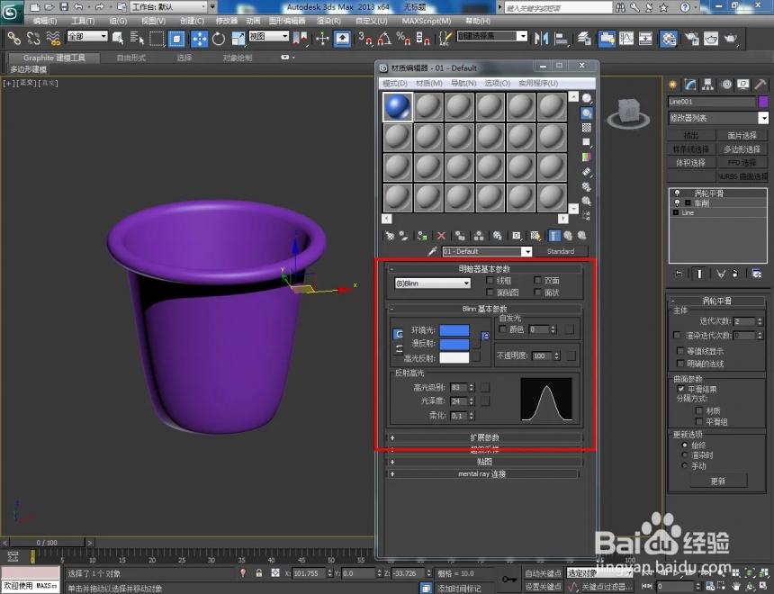774x594 pixels.
Task: Open the 导航(N) menu in Material Editor
Action: (x=463, y=83)
